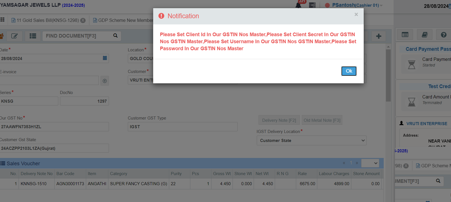Select cell KNNSG-1510 in voucher row

pyautogui.click(x=37, y=184)
